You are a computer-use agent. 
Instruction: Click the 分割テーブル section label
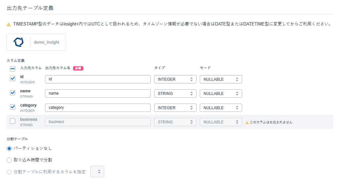(17, 139)
